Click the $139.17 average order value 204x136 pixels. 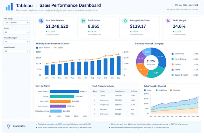click(138, 26)
